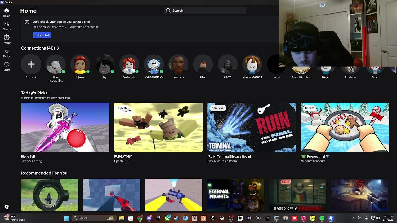Image resolution: width=397 pixels, height=223 pixels.
Task: Open the Xbox app in taskbar
Action: 167,218
